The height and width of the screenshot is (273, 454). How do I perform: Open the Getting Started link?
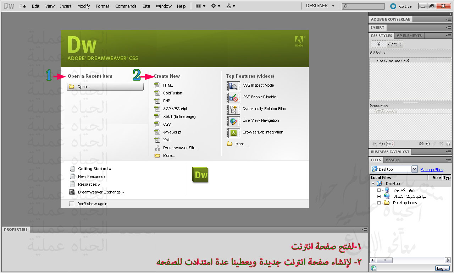pos(94,169)
